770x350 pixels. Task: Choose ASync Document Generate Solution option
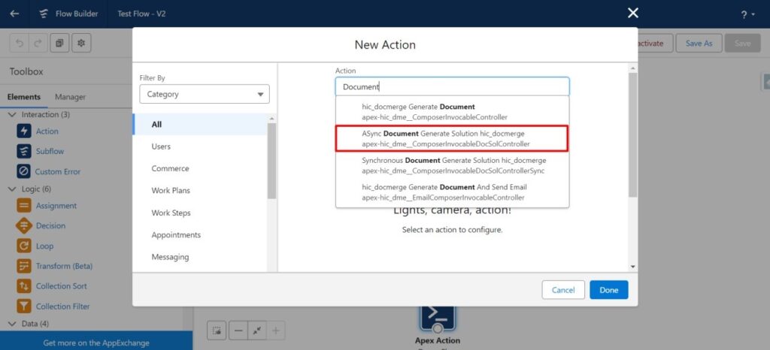[452, 139]
